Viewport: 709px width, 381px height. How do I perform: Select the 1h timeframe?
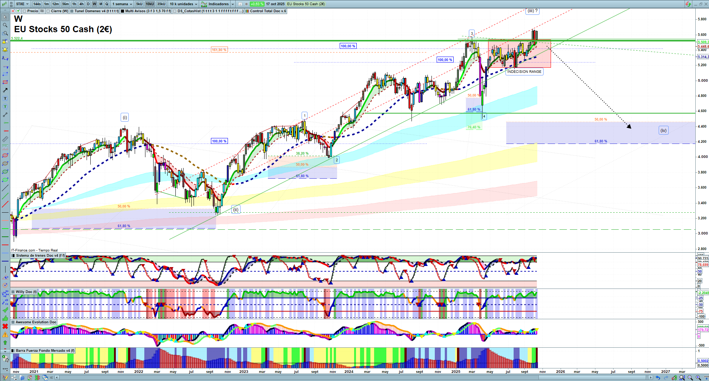click(74, 4)
